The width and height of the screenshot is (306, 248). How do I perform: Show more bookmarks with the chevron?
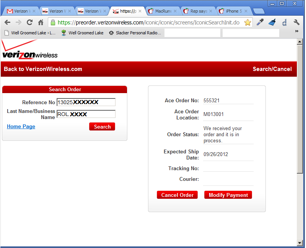297,31
